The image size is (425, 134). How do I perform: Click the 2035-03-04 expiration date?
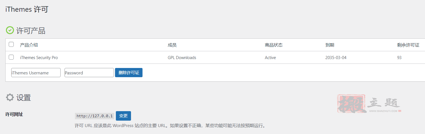point(336,58)
